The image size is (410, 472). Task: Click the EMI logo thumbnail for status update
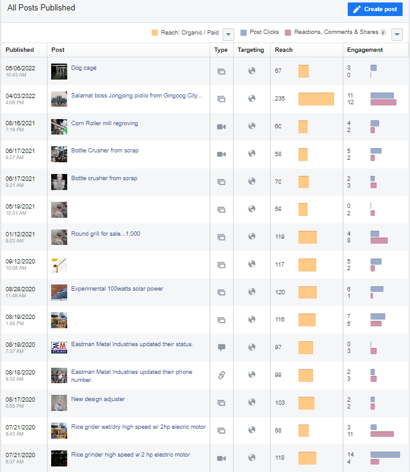(59, 348)
